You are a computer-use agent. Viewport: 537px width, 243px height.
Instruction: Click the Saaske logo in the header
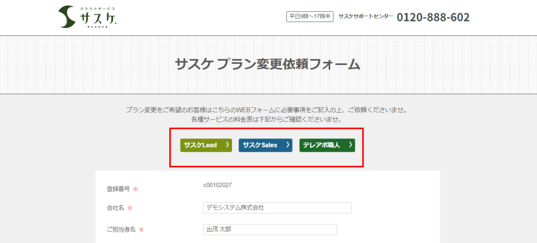tap(88, 18)
